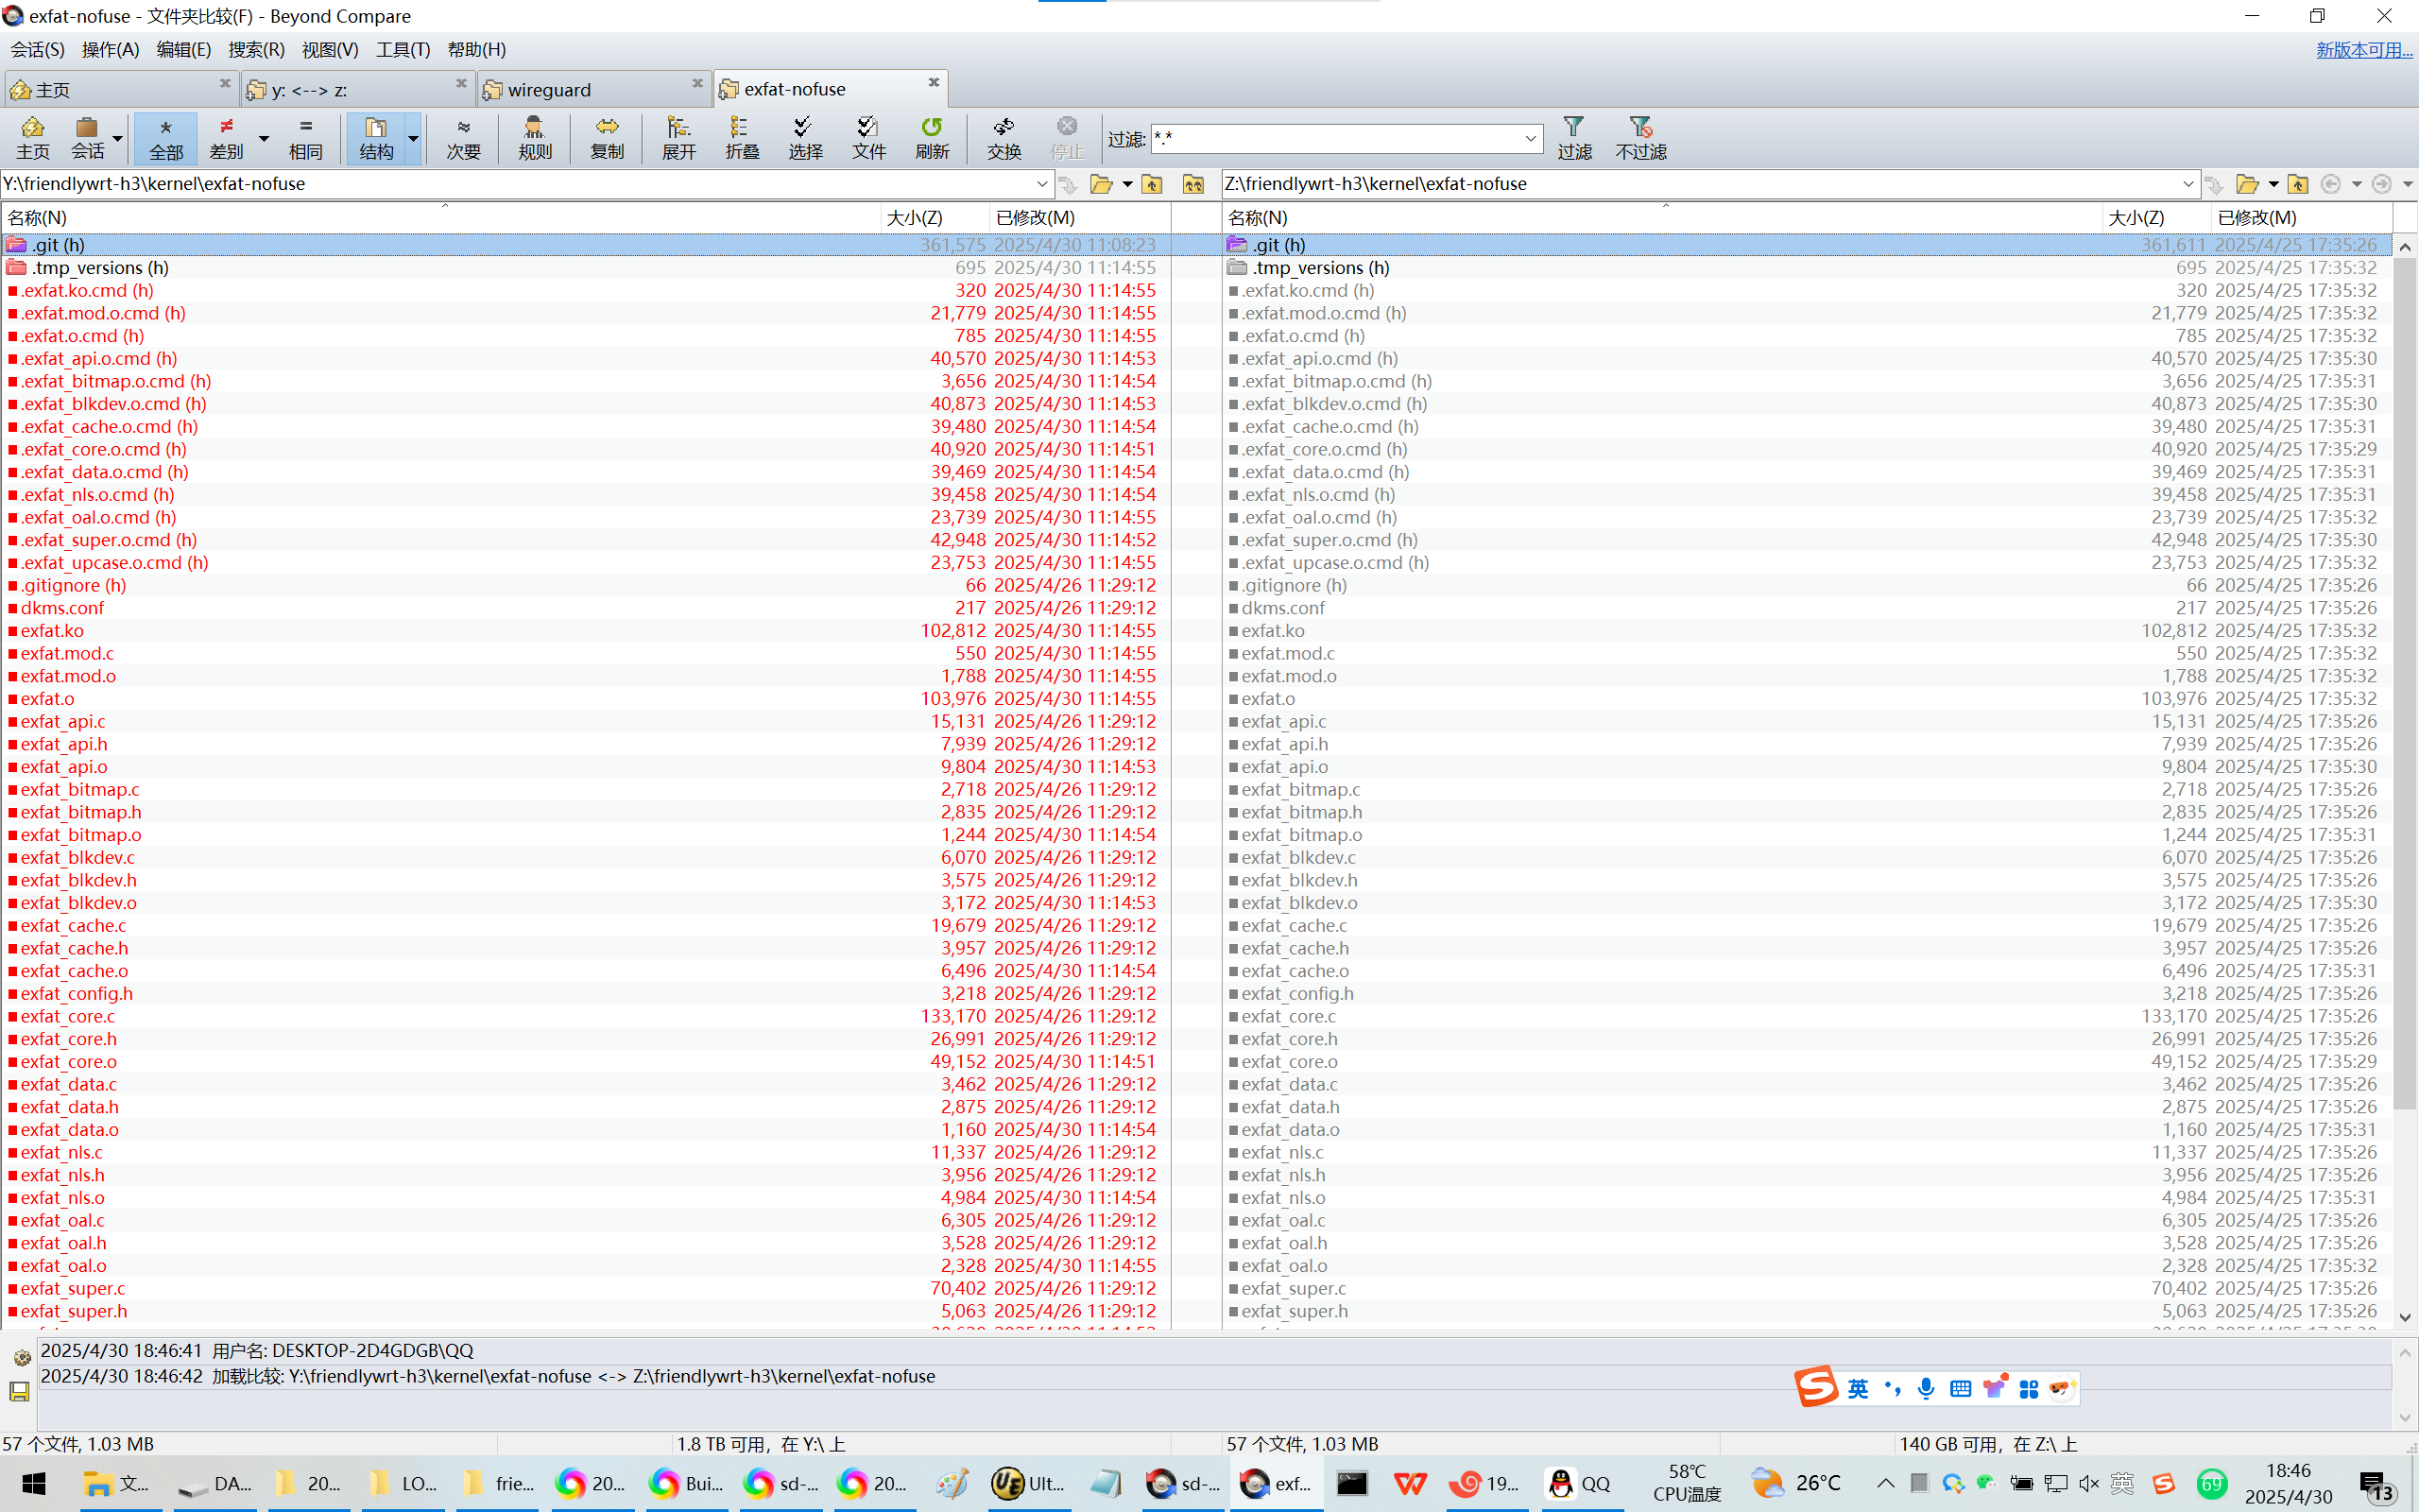Click the Expand all (展开) toolbar icon
The height and width of the screenshot is (1512, 2419).
coord(678,137)
